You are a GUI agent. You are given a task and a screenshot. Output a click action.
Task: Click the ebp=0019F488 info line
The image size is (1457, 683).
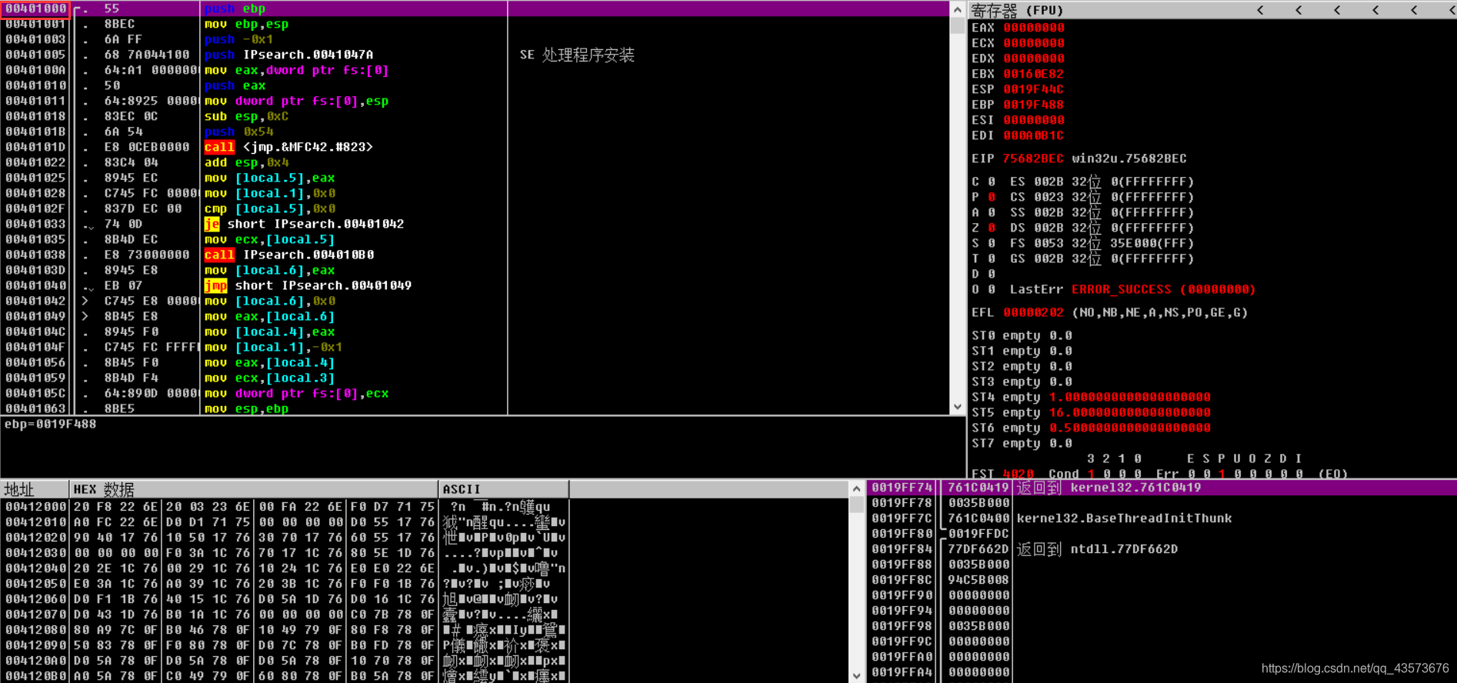click(x=50, y=424)
